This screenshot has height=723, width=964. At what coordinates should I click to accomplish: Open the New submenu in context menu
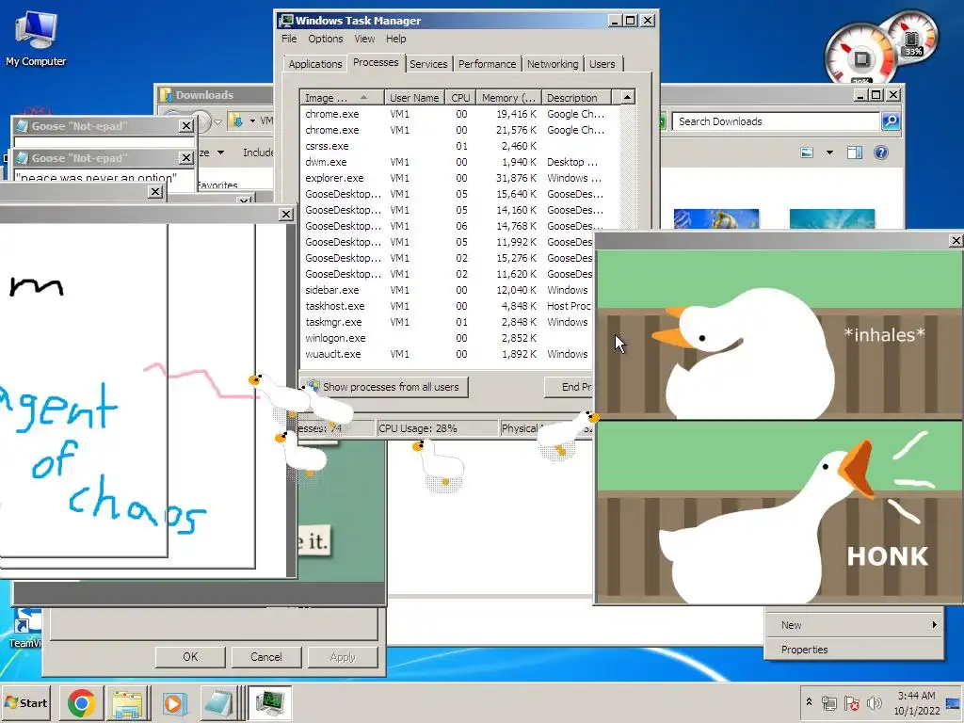coord(855,625)
